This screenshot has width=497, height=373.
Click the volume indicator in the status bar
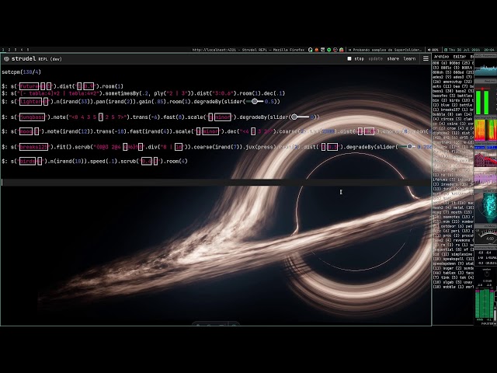coord(433,50)
